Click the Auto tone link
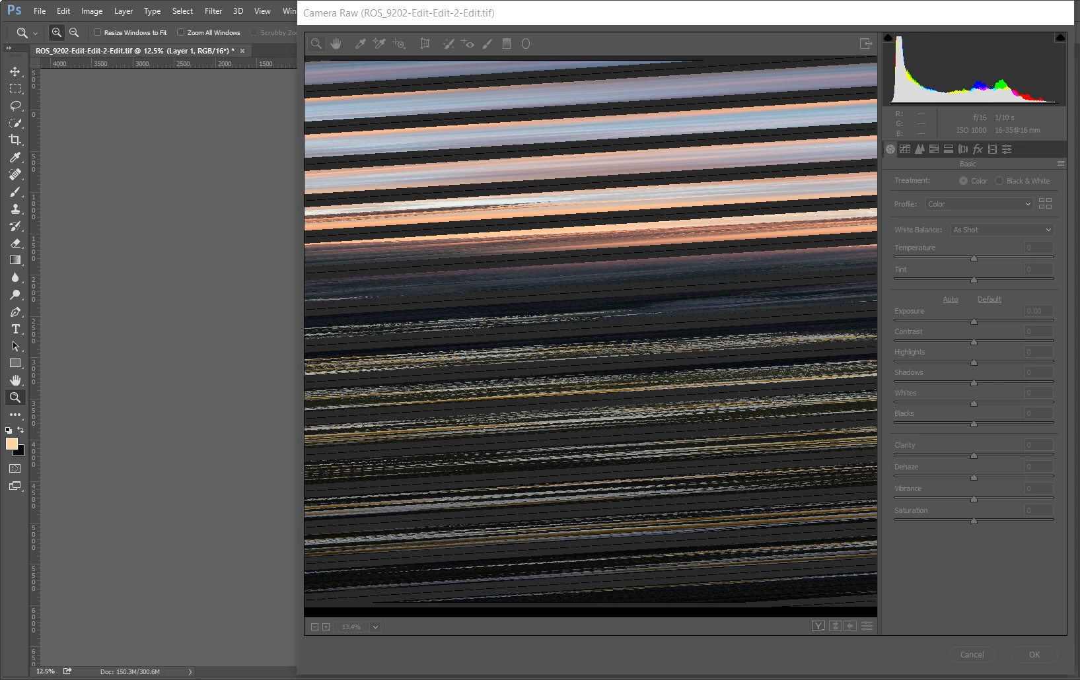1080x680 pixels. [x=951, y=299]
